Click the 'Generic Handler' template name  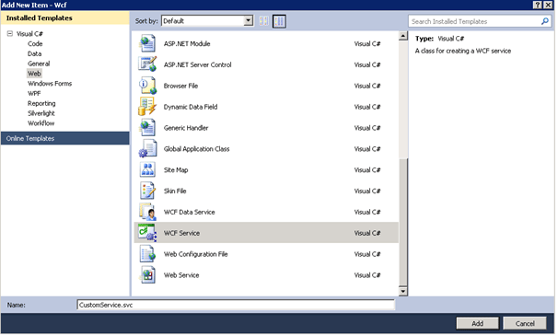click(x=186, y=128)
